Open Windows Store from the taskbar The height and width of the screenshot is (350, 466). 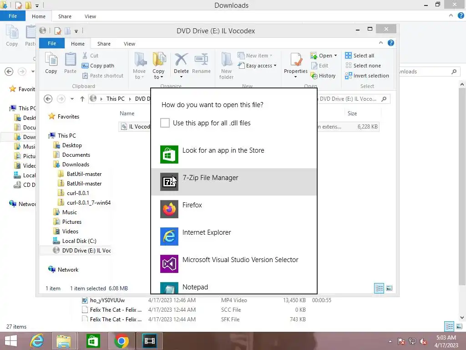[x=93, y=341]
